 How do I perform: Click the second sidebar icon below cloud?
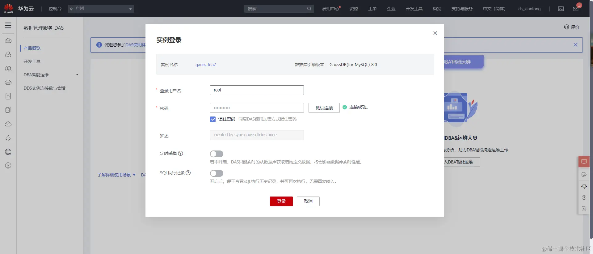tap(8, 55)
